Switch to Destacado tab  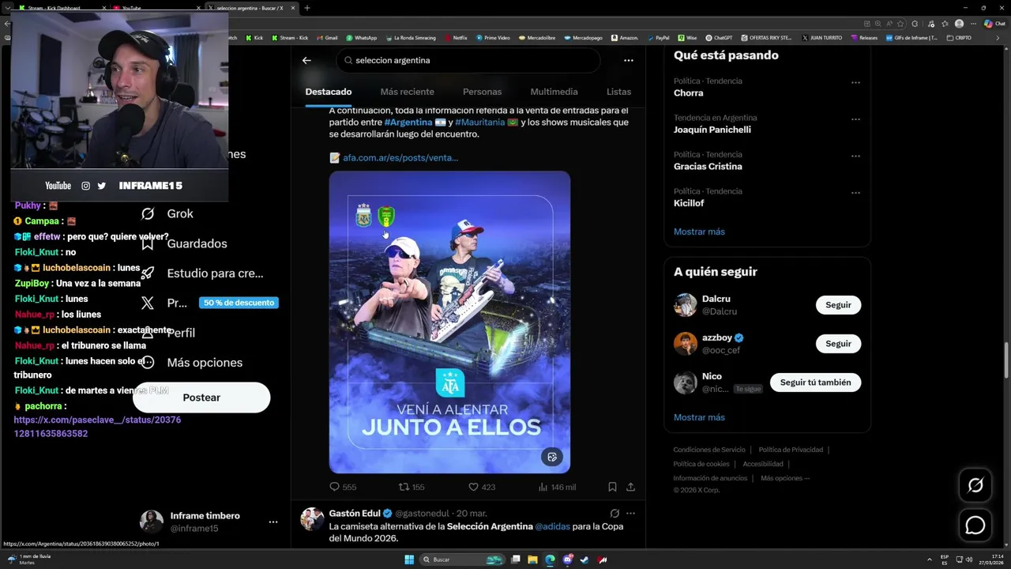(329, 92)
